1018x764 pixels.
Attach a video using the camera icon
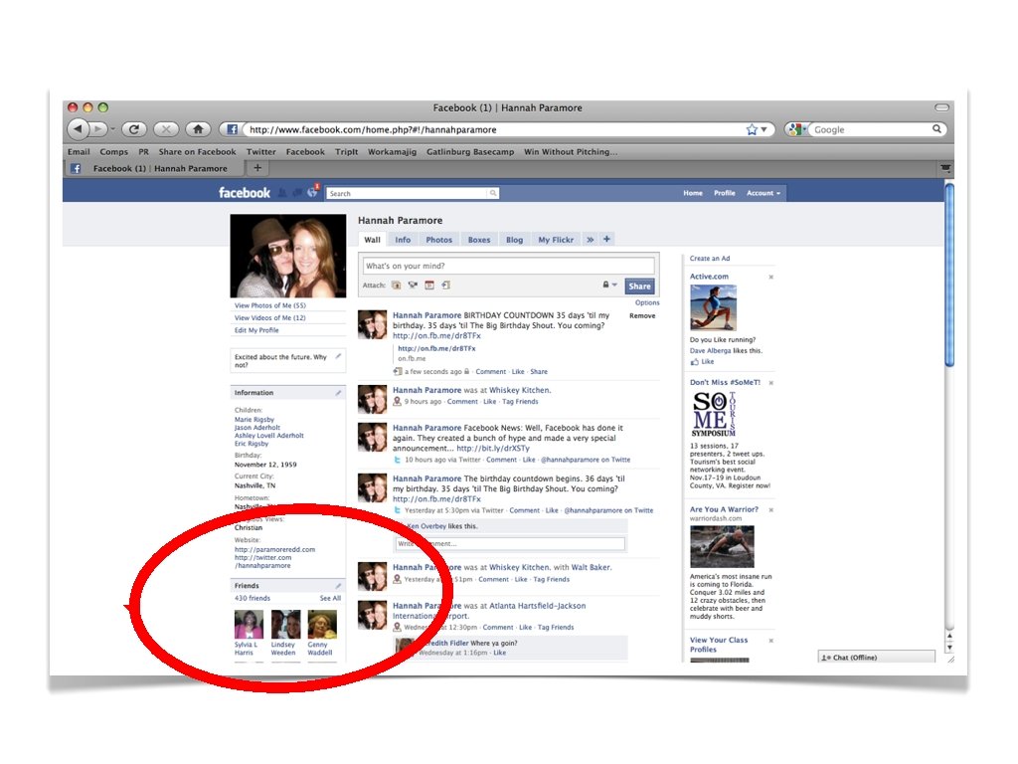[x=413, y=285]
